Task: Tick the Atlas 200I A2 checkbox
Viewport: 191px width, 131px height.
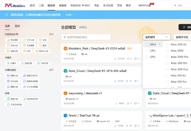Action: pyautogui.click(x=168, y=44)
